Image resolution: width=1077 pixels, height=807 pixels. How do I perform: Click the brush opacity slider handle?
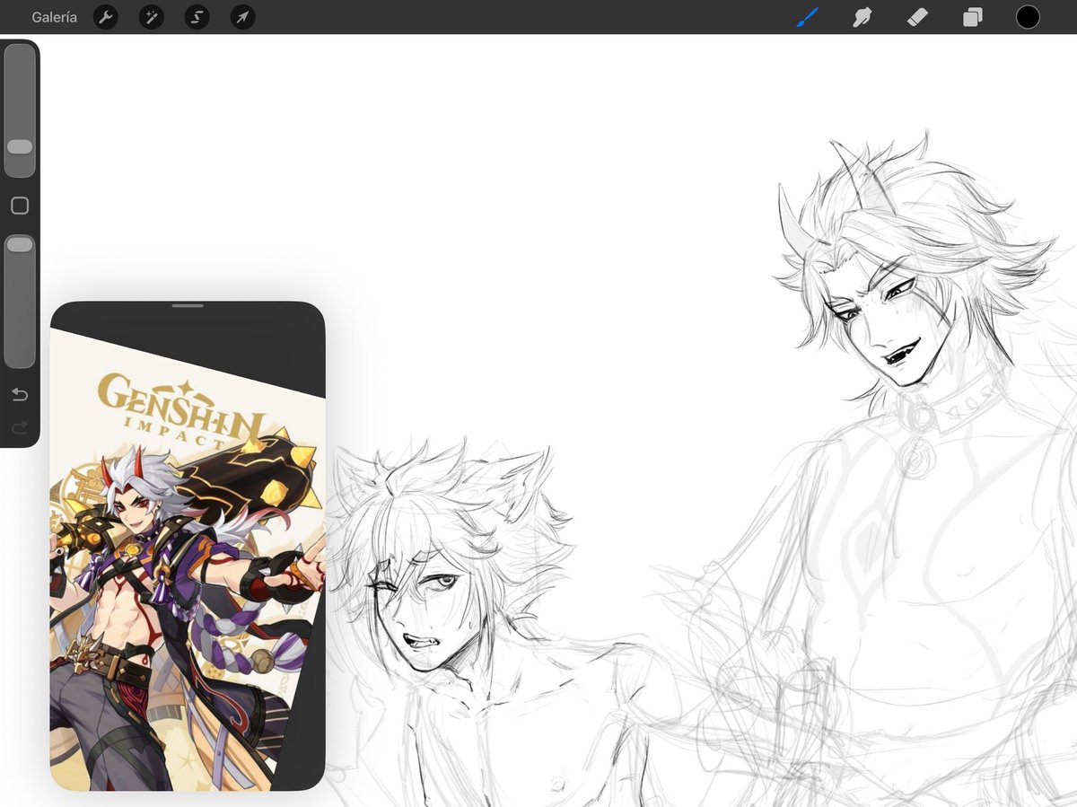20,244
